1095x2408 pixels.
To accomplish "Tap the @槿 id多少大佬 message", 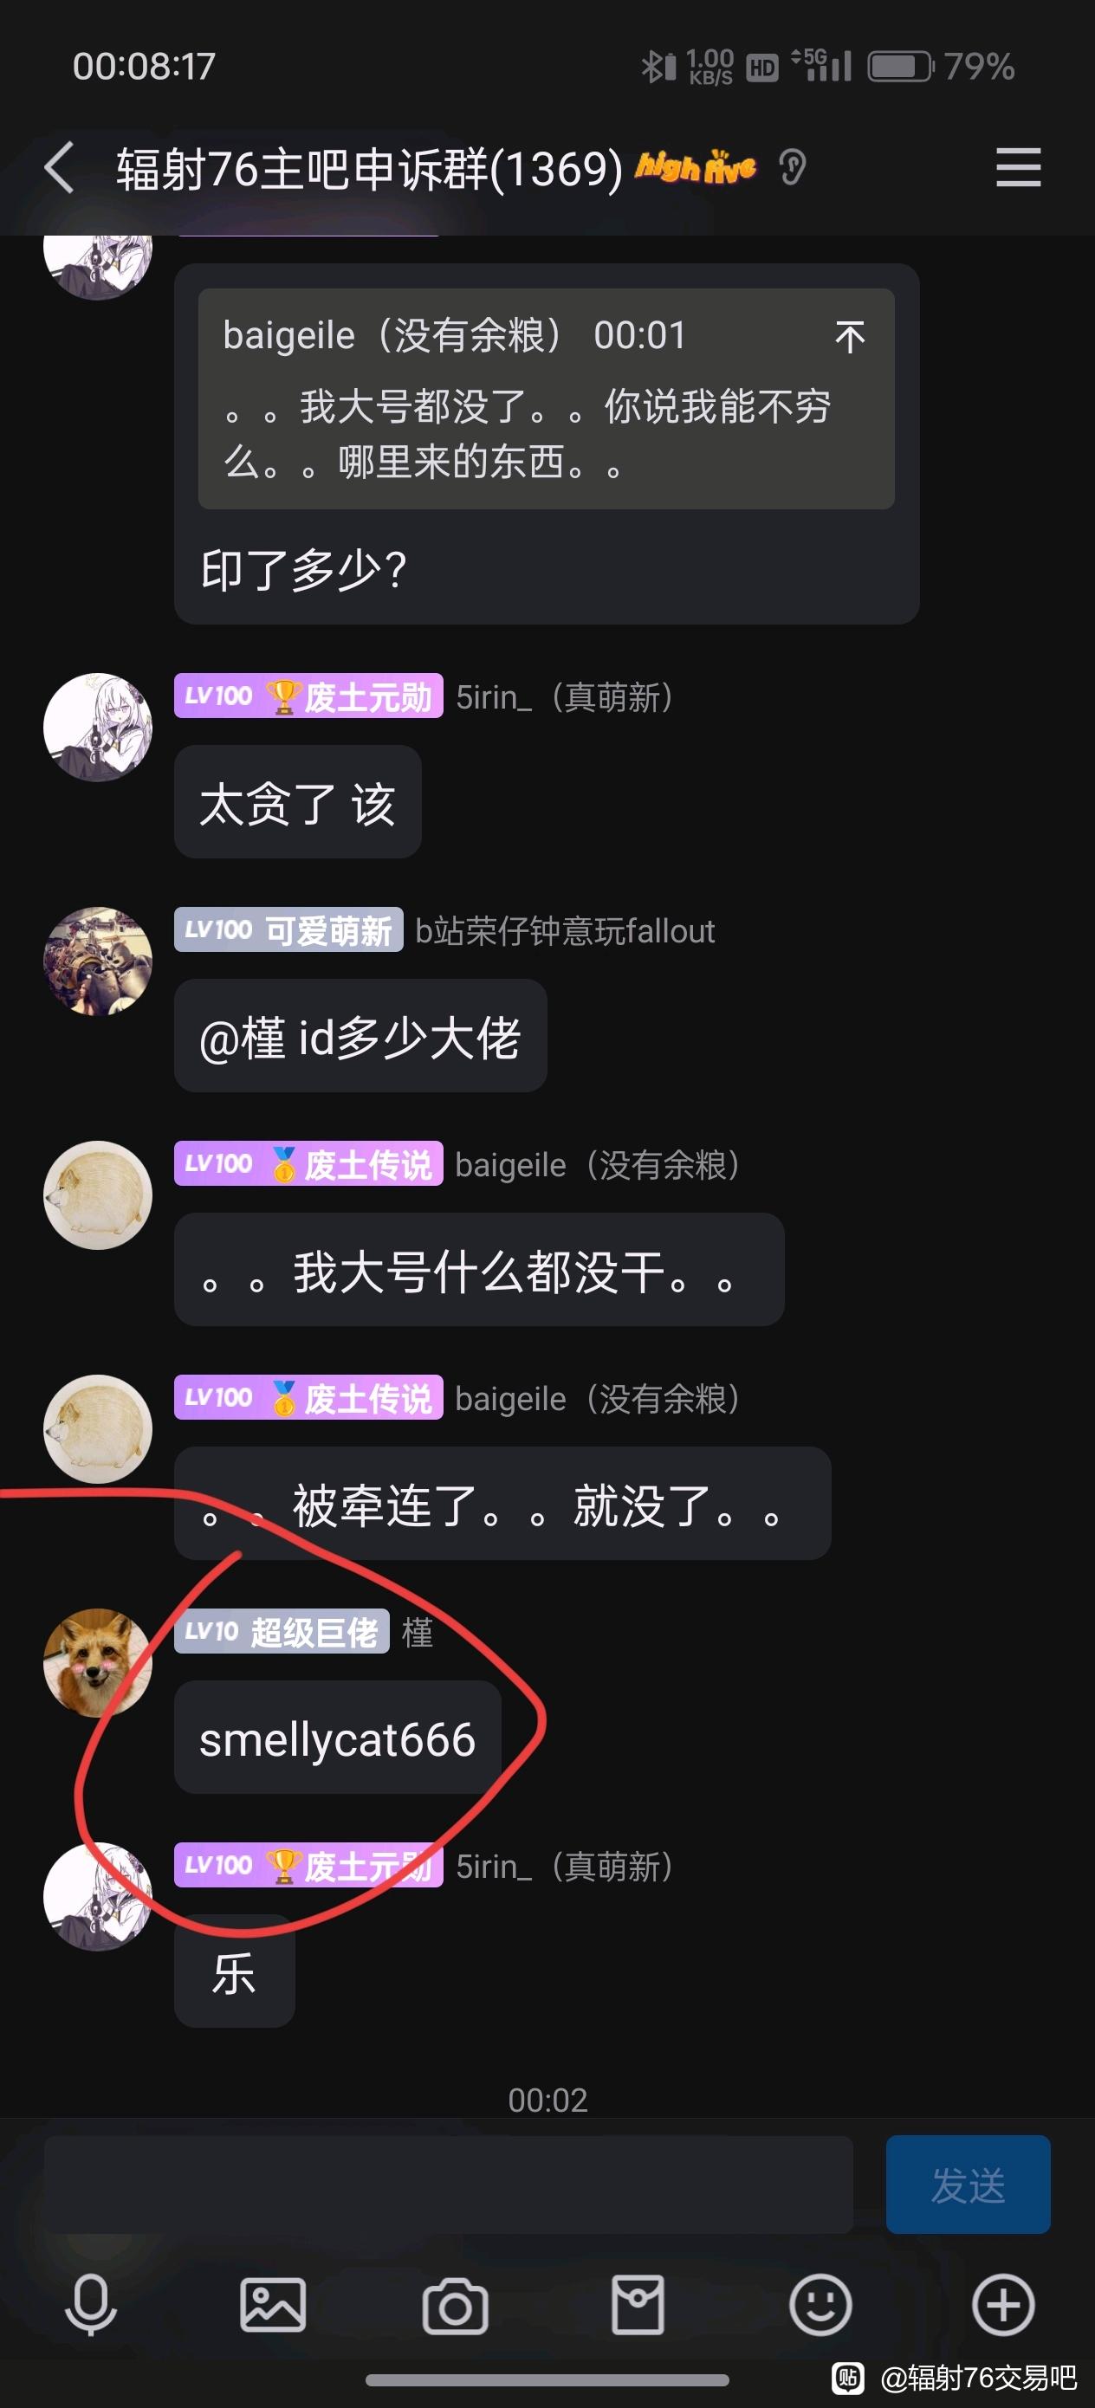I will tap(361, 1037).
